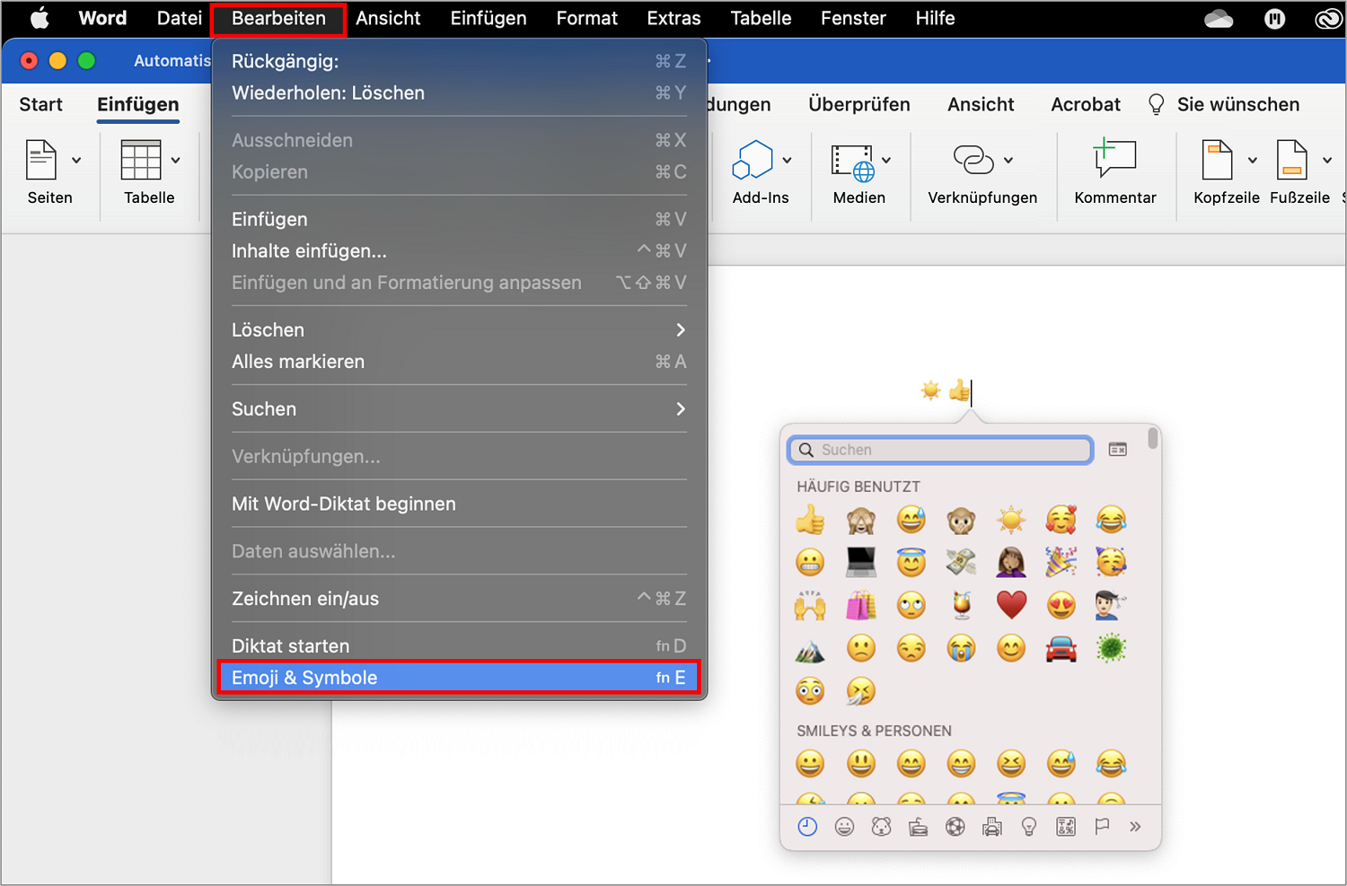The image size is (1347, 886).
Task: Insert the see-no-evil monkey emoji
Action: (860, 519)
